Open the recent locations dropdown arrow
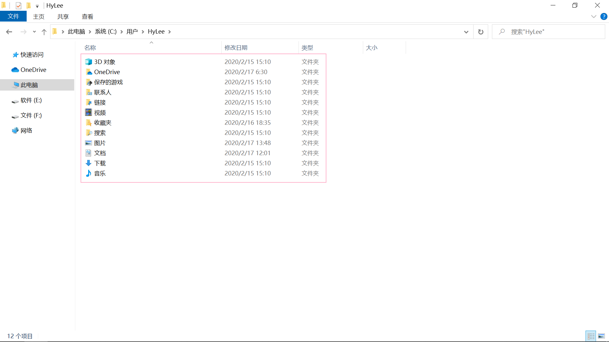The width and height of the screenshot is (609, 342). (34, 32)
